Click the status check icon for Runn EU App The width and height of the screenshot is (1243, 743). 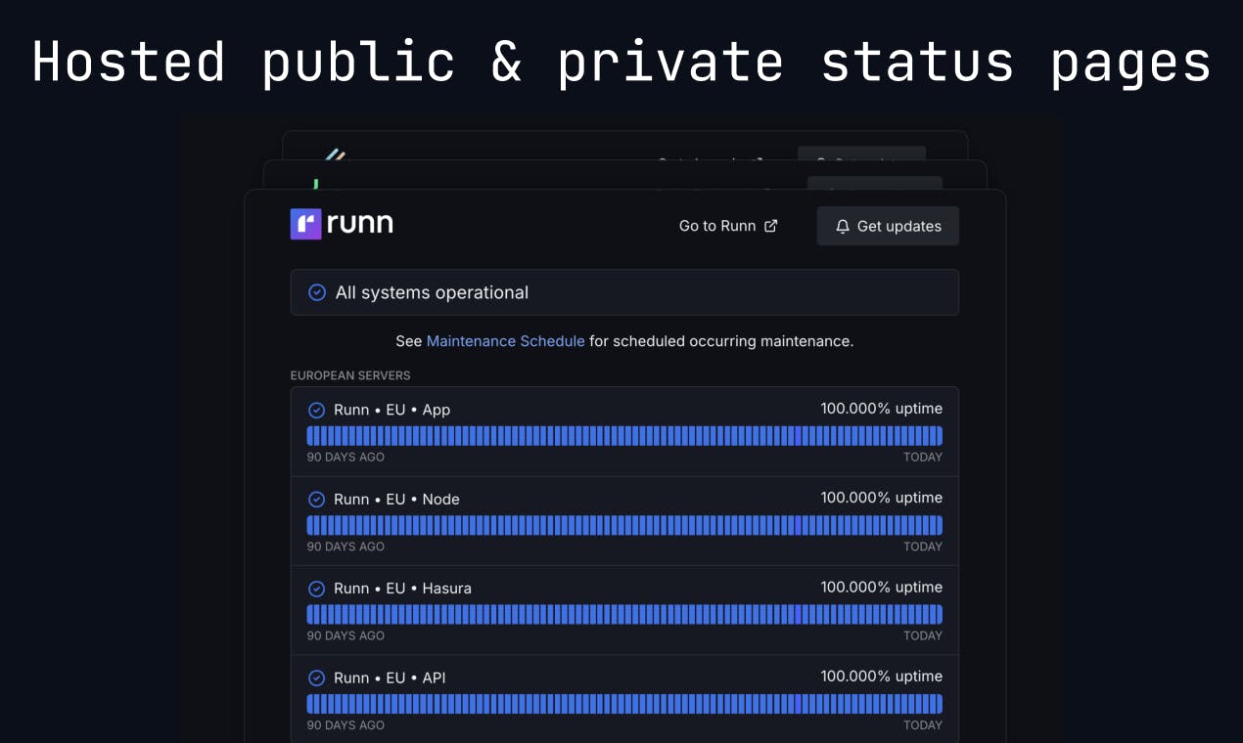coord(316,410)
